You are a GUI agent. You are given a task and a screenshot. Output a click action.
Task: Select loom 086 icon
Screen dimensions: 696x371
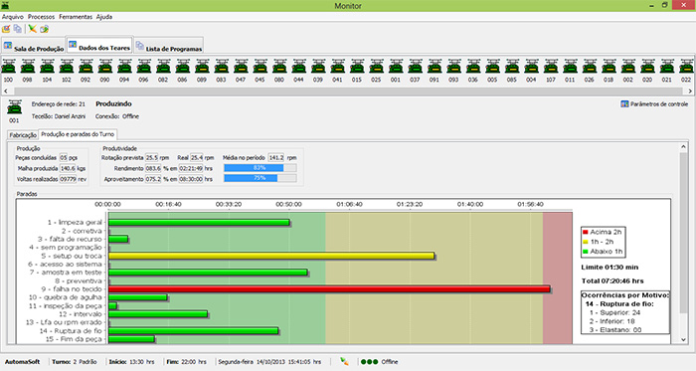(x=183, y=67)
